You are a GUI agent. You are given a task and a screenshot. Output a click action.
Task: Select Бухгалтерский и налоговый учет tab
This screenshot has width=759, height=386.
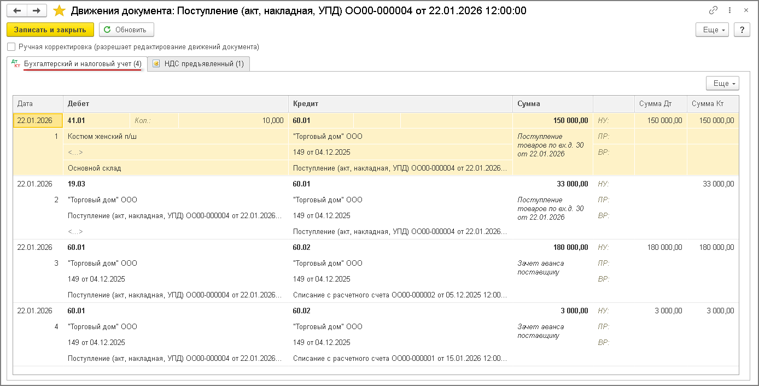(x=83, y=64)
